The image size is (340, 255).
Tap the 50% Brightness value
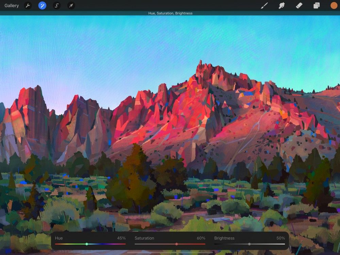click(x=280, y=238)
